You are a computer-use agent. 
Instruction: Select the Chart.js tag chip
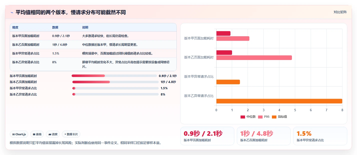(x=19, y=134)
